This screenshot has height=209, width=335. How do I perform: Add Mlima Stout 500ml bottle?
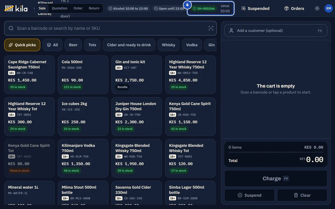pyautogui.click(x=83, y=193)
